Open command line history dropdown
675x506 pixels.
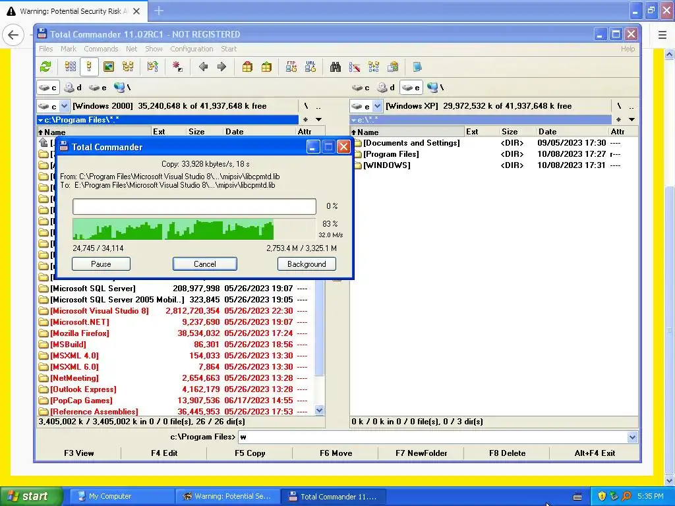coord(632,437)
